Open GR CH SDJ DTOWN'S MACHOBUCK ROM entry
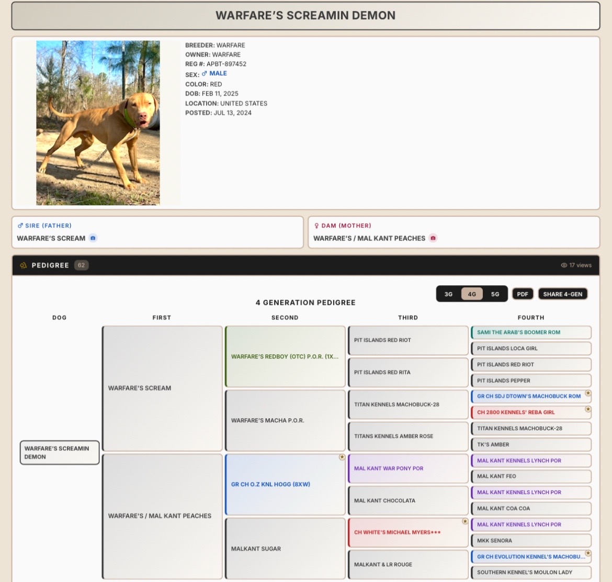The width and height of the screenshot is (612, 582). (x=531, y=397)
